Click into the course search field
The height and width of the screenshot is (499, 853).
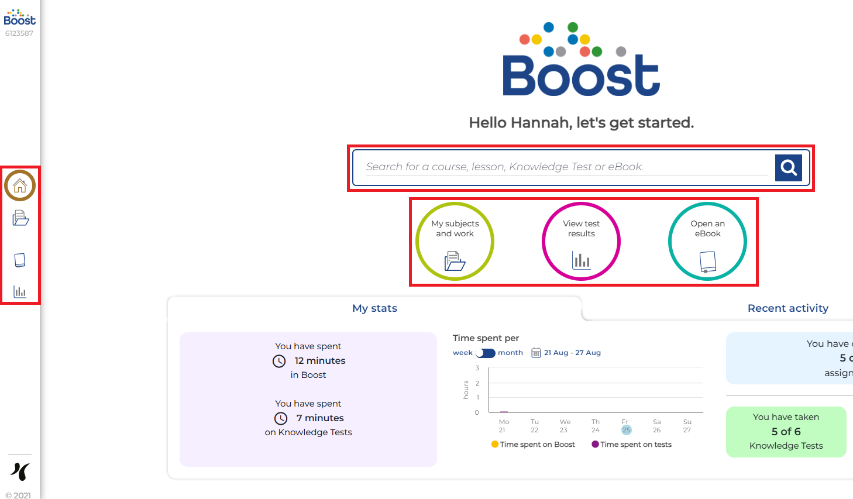click(565, 167)
